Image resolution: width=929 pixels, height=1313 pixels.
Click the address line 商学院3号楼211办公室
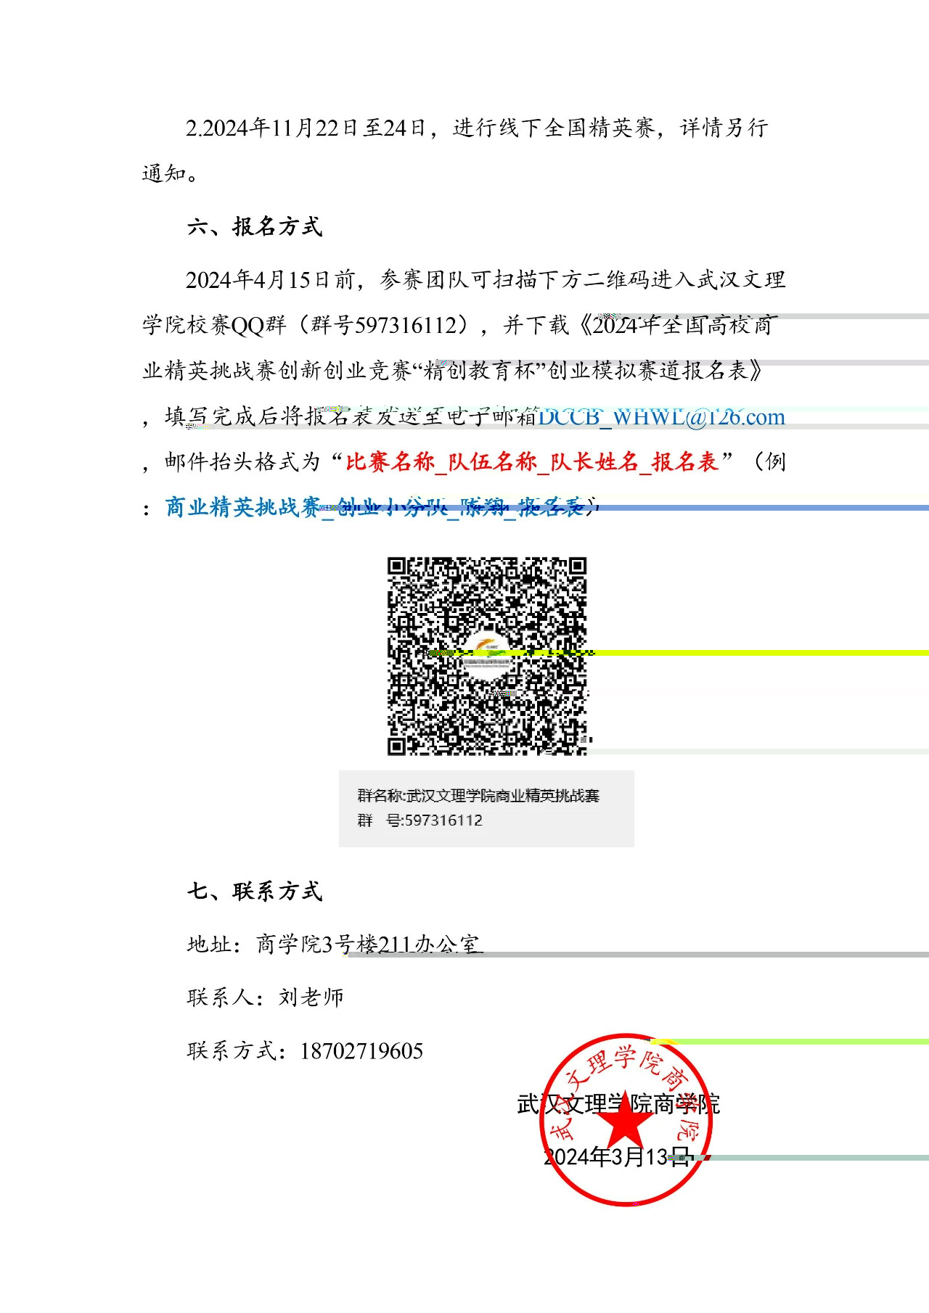coord(335,944)
